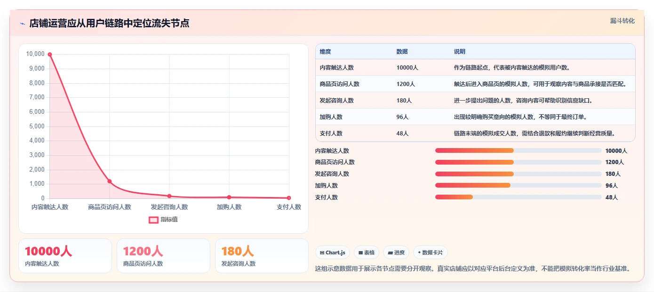Viewport: 654px width, 292px height.
Task: Click the 10000人 value in the table
Action: click(x=407, y=68)
